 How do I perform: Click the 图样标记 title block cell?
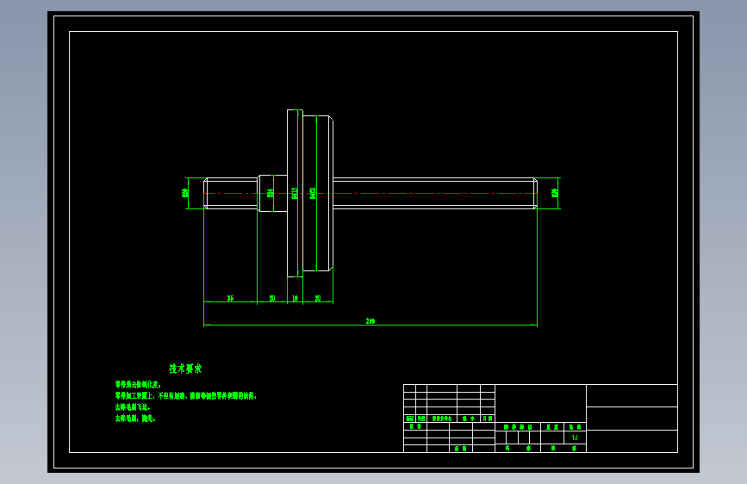tap(518, 427)
